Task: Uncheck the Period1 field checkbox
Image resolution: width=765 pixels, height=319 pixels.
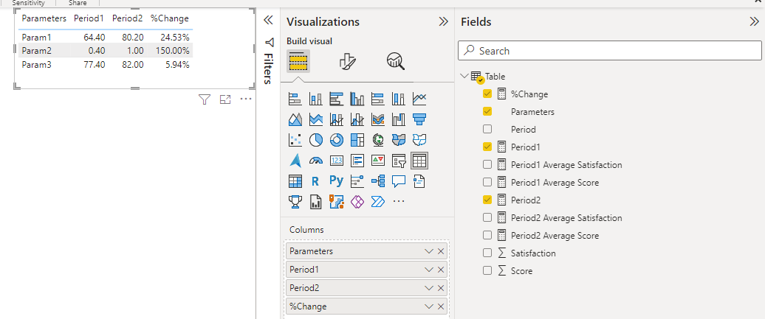Action: tap(487, 147)
